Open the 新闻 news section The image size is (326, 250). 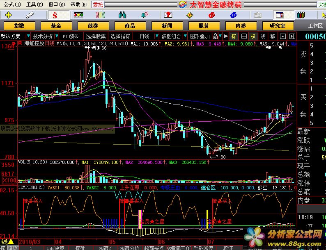[167, 26]
